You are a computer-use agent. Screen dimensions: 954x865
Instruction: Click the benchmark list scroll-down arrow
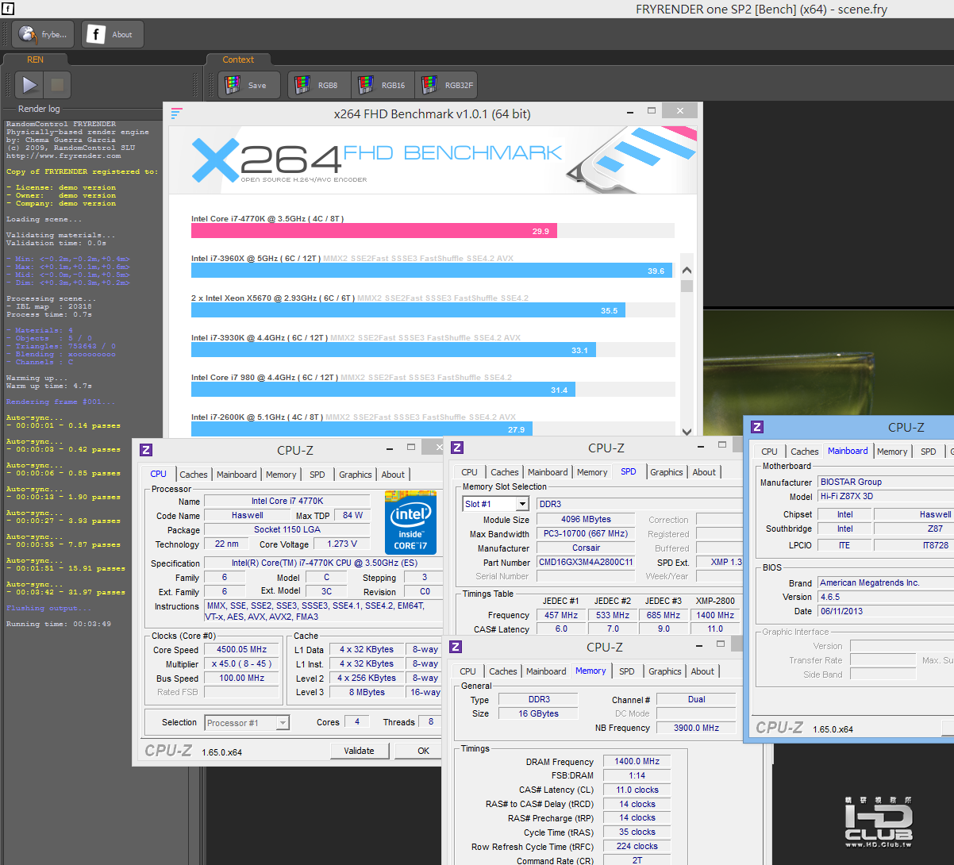pyautogui.click(x=687, y=431)
